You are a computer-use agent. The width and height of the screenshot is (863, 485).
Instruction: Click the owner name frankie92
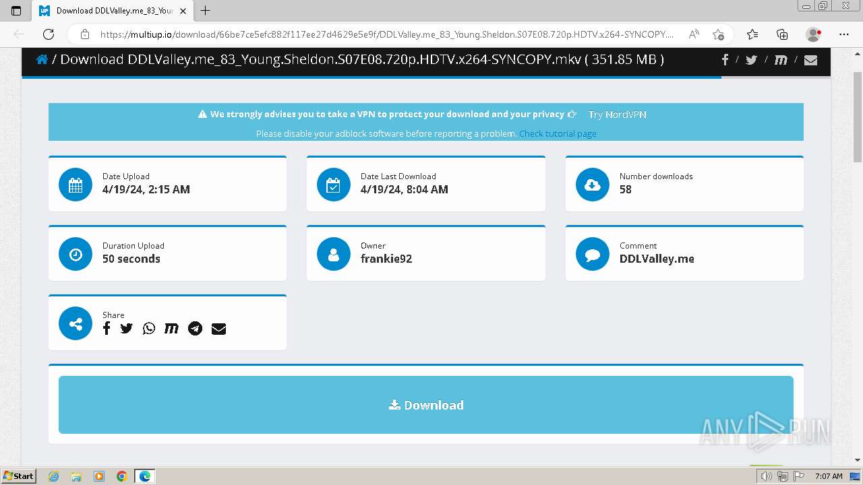click(386, 259)
